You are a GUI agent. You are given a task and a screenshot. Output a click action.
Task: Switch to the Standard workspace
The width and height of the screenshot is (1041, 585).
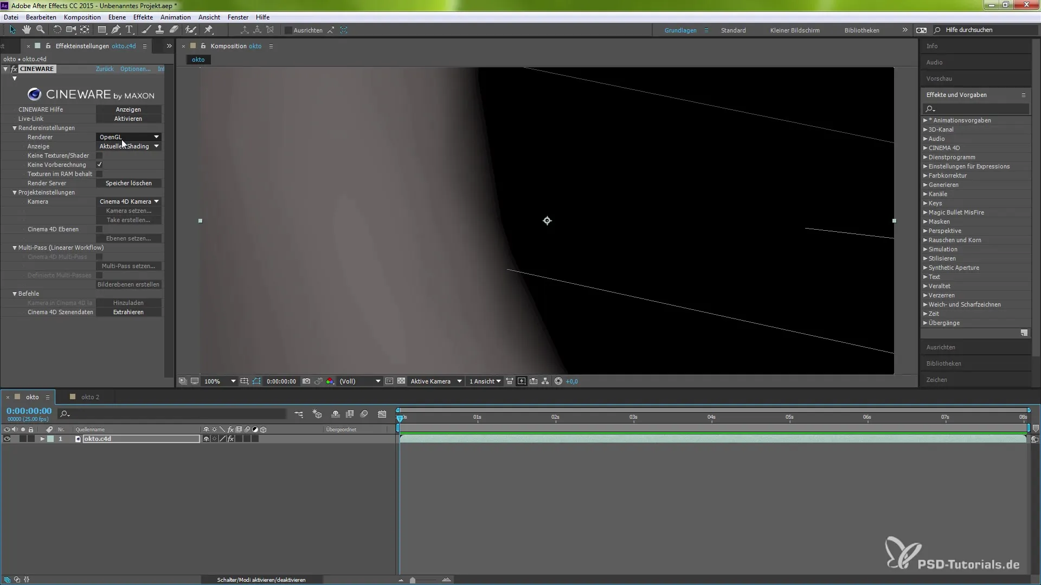733,30
